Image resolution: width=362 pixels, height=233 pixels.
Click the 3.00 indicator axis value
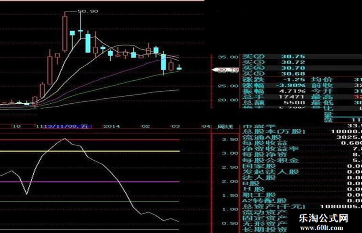click(230, 153)
